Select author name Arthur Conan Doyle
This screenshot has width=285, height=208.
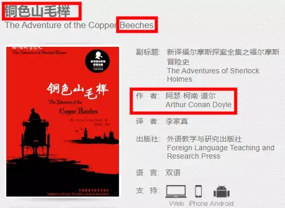(199, 105)
